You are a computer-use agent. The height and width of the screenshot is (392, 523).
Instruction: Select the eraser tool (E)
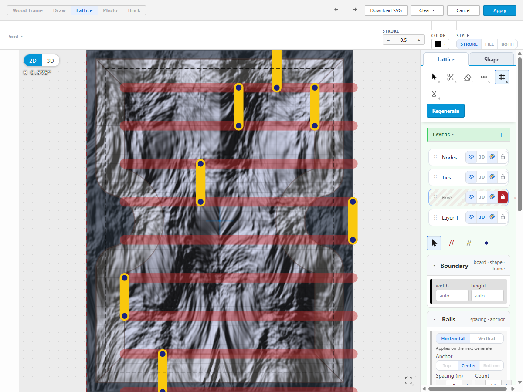point(468,77)
